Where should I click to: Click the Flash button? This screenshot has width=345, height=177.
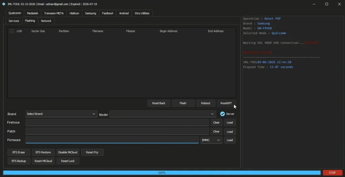tap(183, 103)
